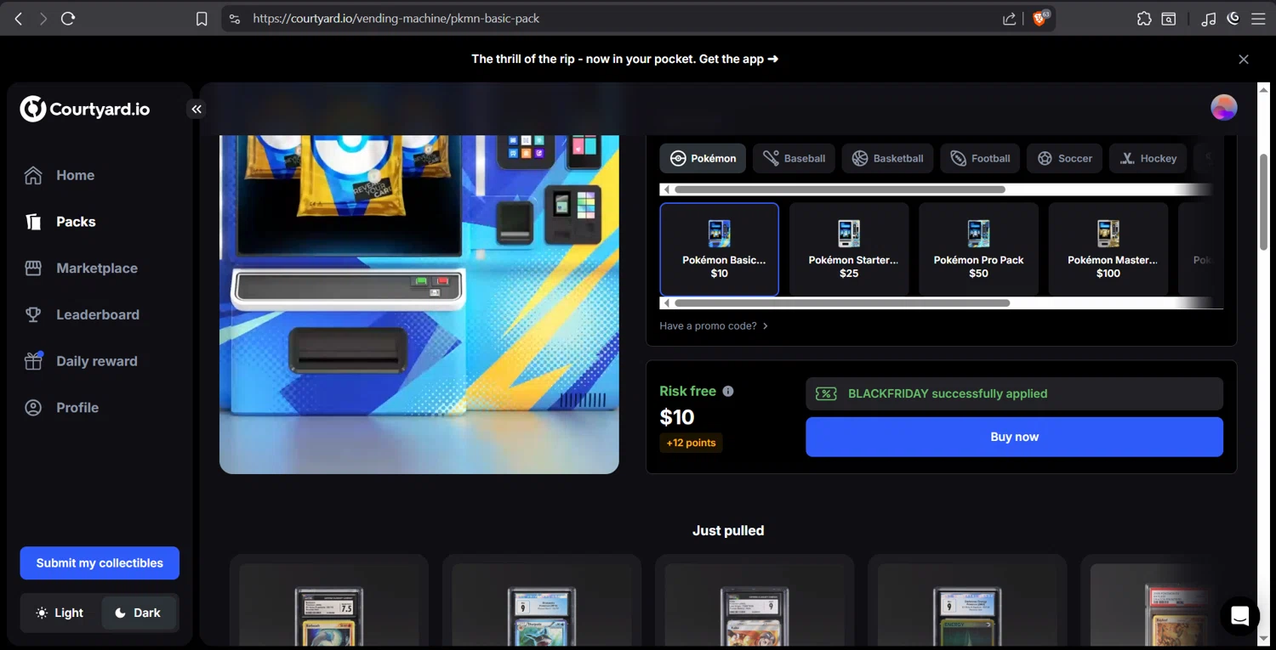Screen dimensions: 1276x650
Task: Click the $10 price text
Action: [677, 417]
